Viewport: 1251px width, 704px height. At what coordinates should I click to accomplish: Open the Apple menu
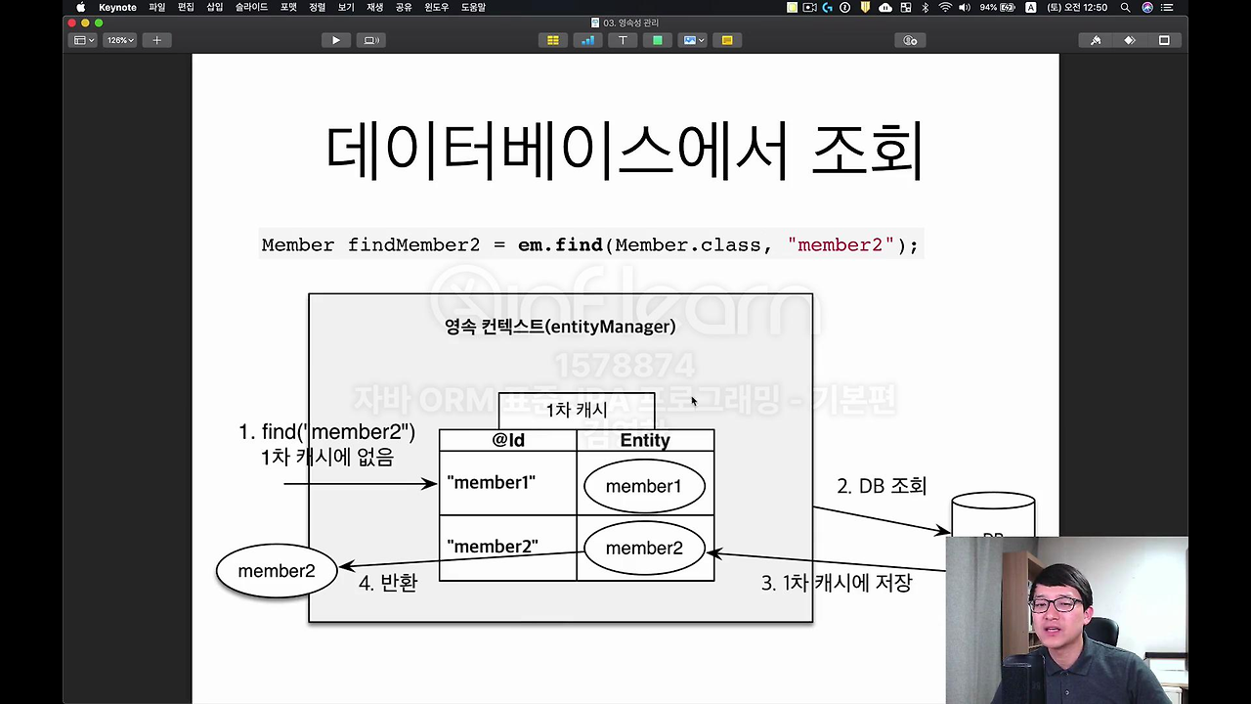pos(80,7)
